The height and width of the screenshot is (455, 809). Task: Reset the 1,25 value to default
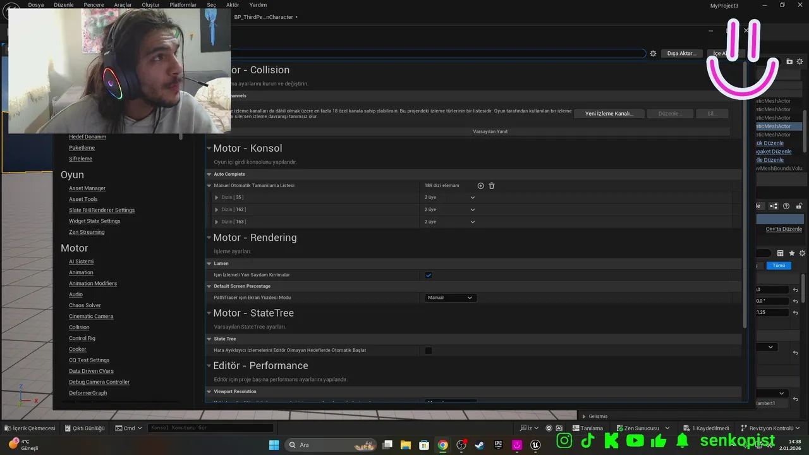click(x=796, y=312)
